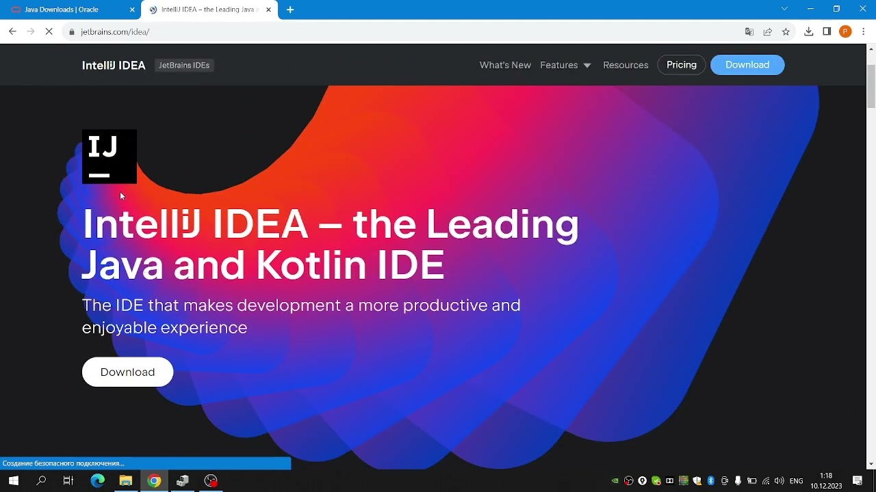876x492 pixels.
Task: Switch the ENG input language indicator
Action: [797, 481]
